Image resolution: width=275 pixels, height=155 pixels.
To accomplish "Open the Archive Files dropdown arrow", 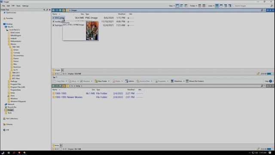I will (x=152, y=81).
